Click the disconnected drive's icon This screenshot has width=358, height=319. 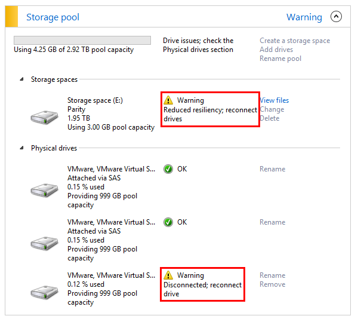(44, 292)
